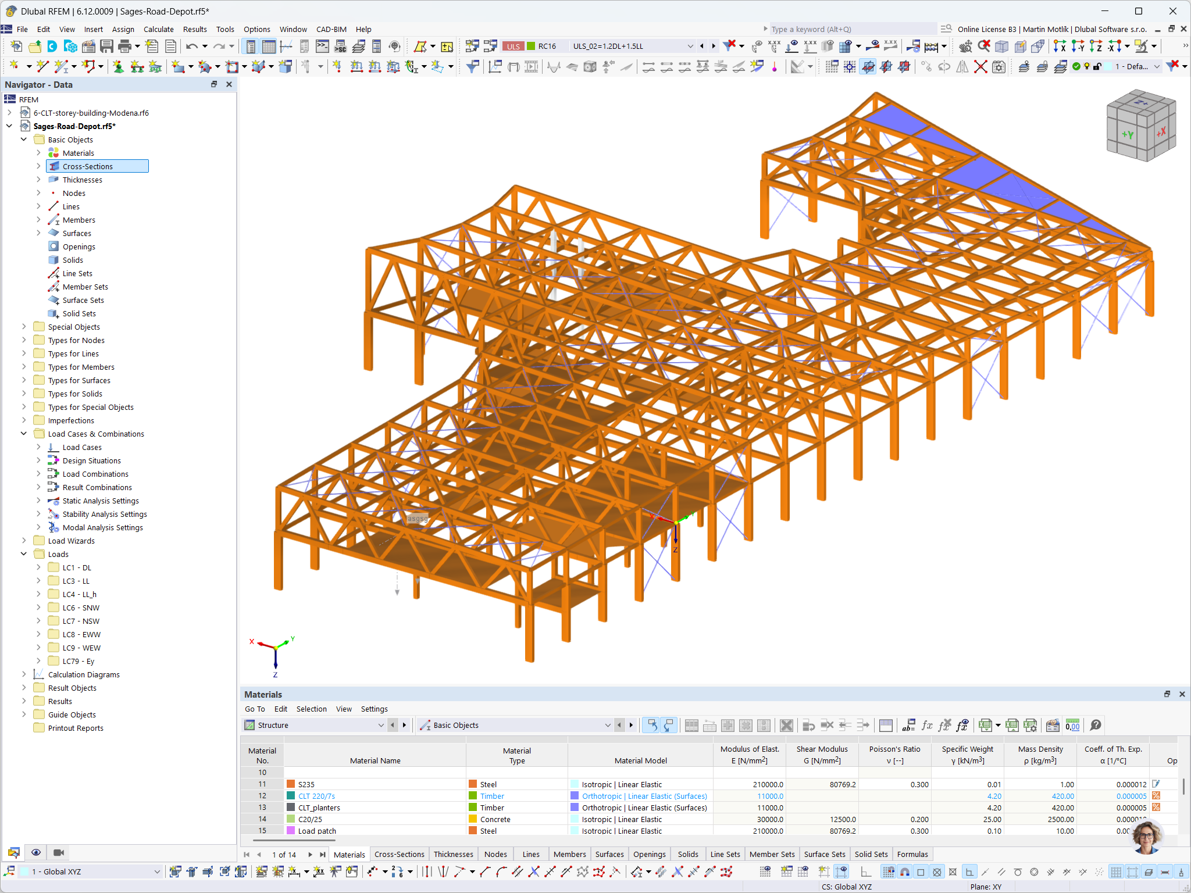The image size is (1191, 893).
Task: Click the auto-hide pin on Navigator - Data panel
Action: click(x=214, y=84)
